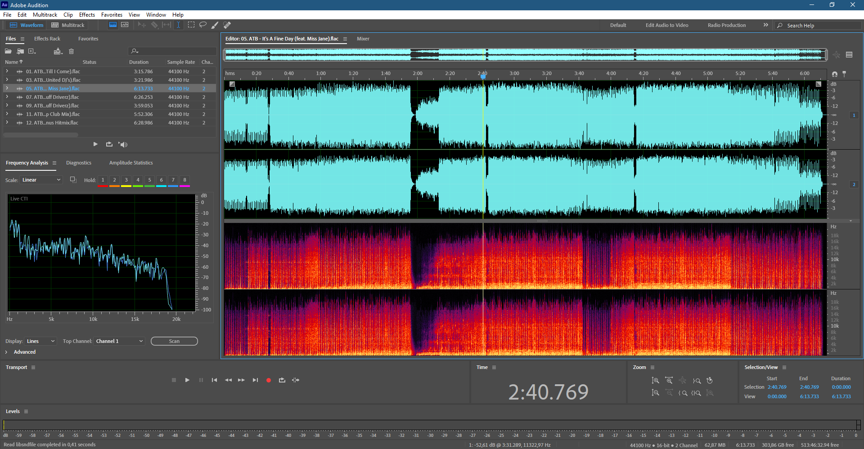
Task: Zoom In Amplitude icon in Zoom panel
Action: (656, 380)
